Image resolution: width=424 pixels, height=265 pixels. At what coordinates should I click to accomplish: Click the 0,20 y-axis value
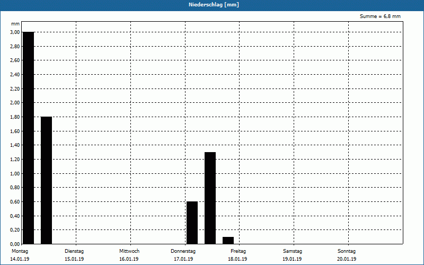[x=15, y=230]
